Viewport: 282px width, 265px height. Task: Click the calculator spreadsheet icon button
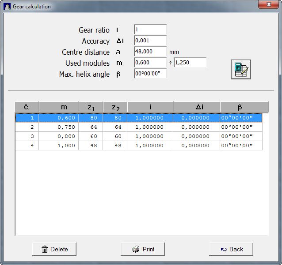pos(241,70)
